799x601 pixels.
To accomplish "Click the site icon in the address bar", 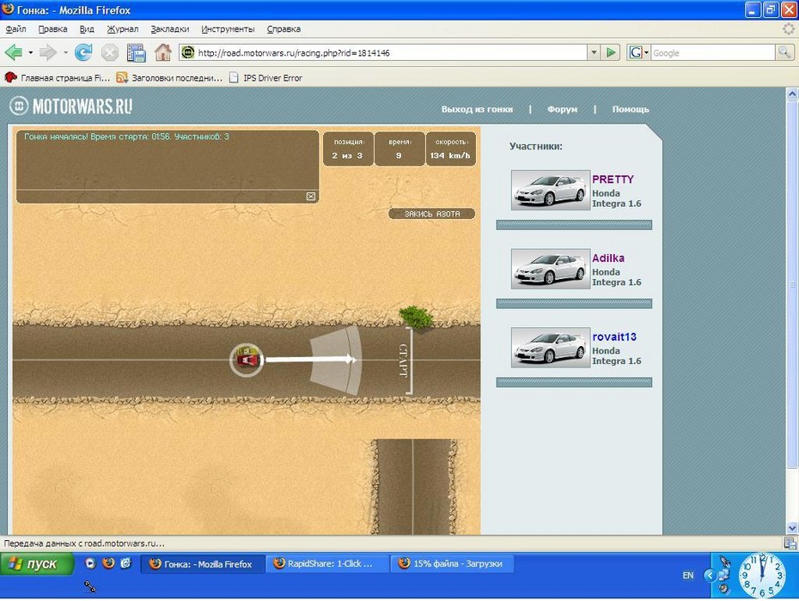I will [187, 52].
